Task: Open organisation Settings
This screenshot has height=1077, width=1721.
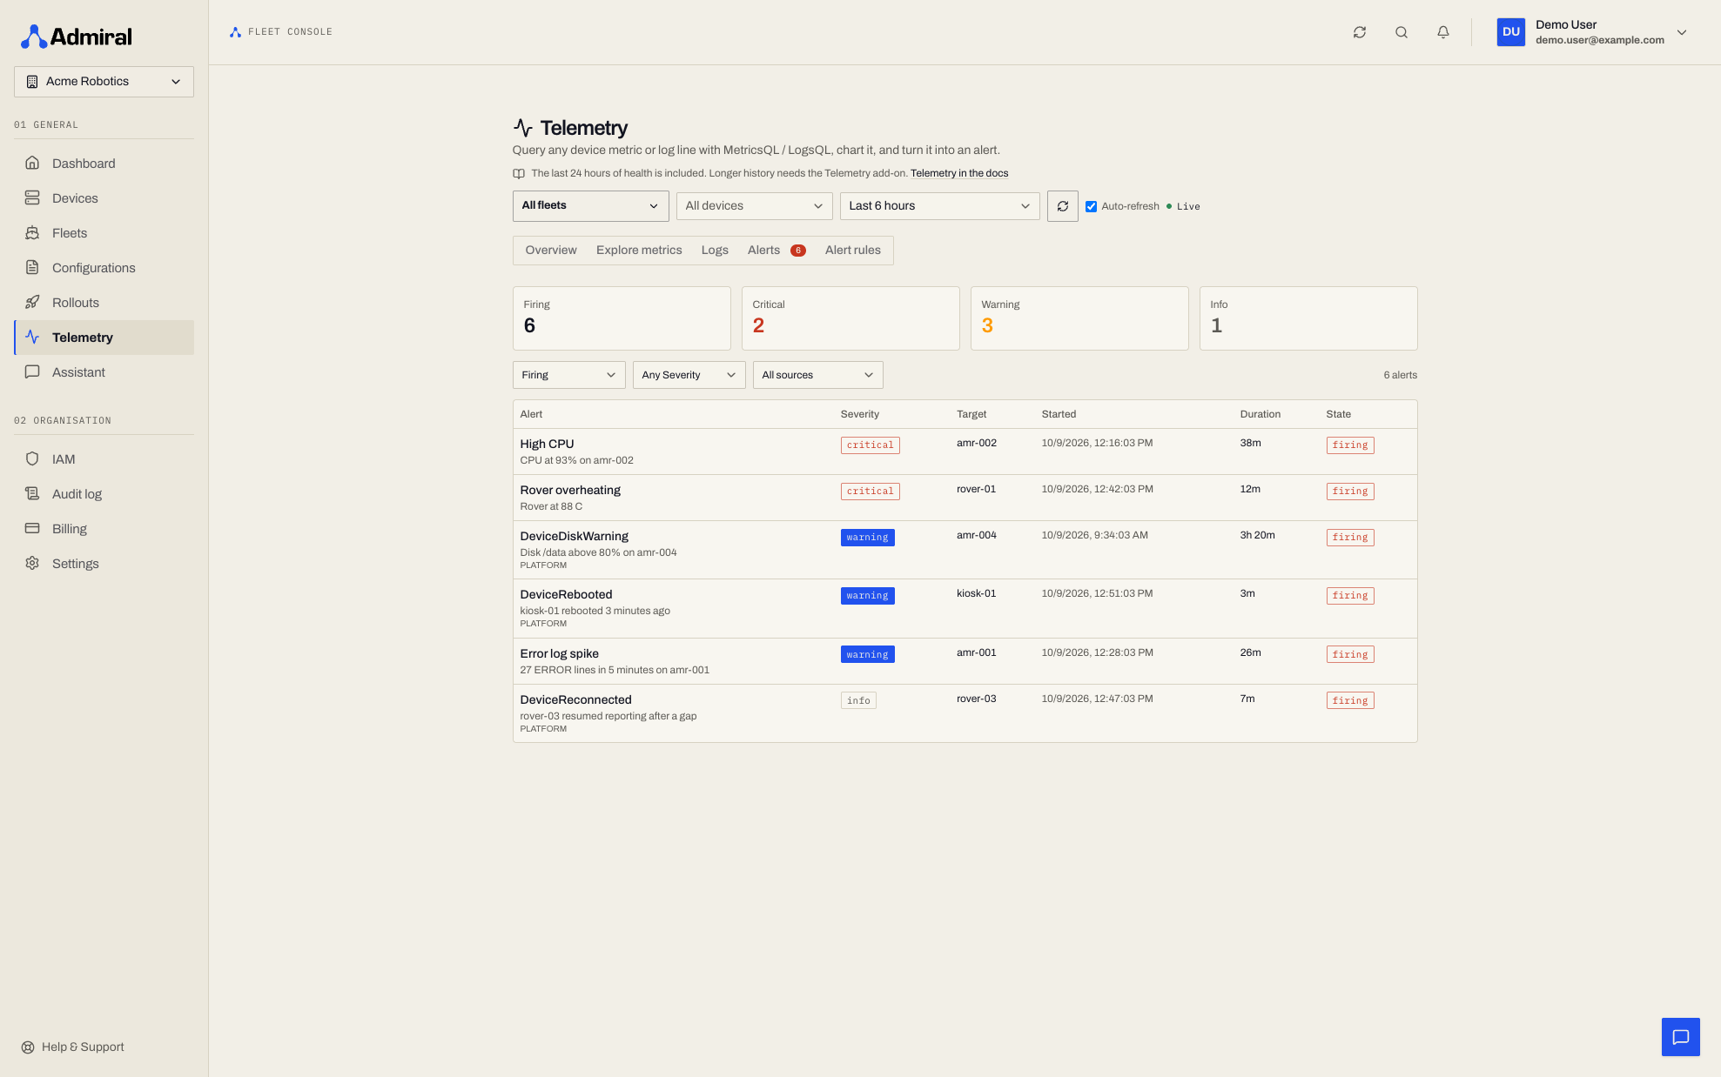Action: (x=104, y=564)
